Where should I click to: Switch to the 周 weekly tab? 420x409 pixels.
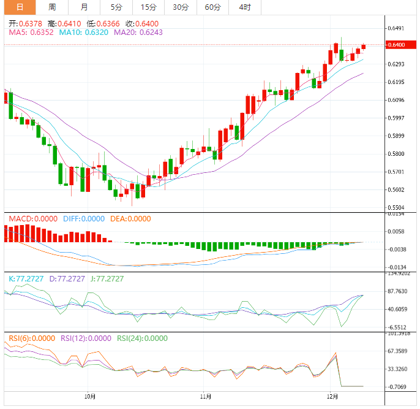click(52, 7)
